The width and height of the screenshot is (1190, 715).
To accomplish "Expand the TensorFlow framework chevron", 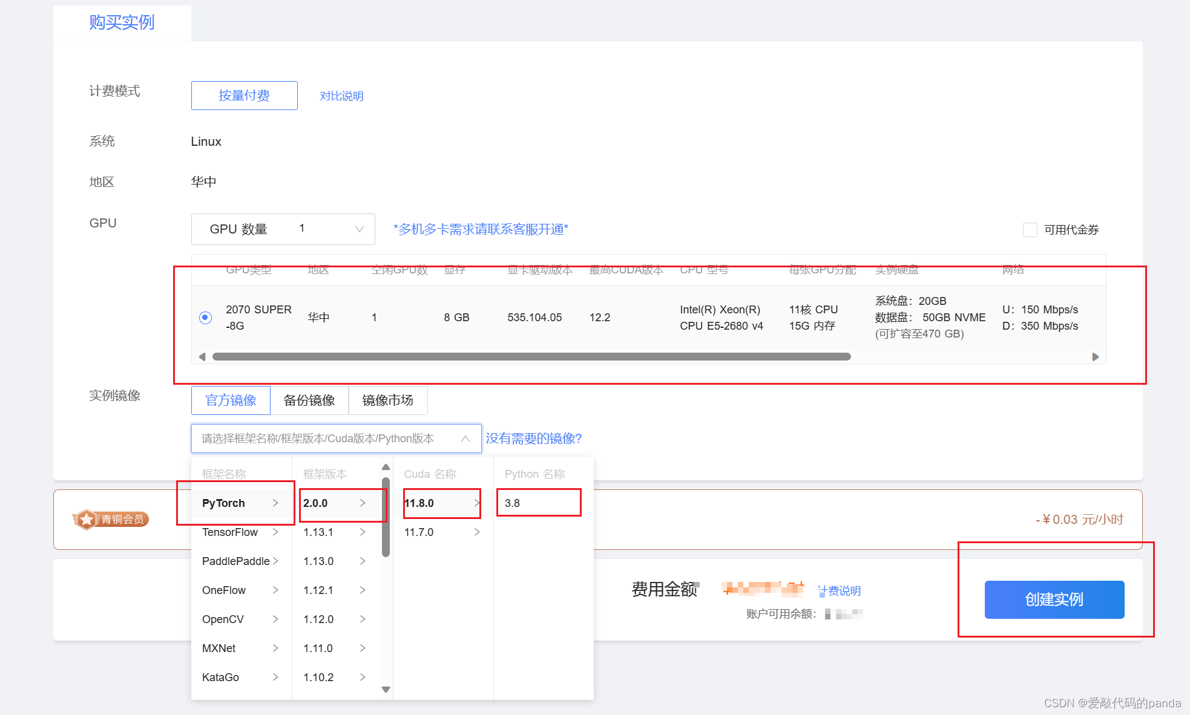I will [x=275, y=532].
